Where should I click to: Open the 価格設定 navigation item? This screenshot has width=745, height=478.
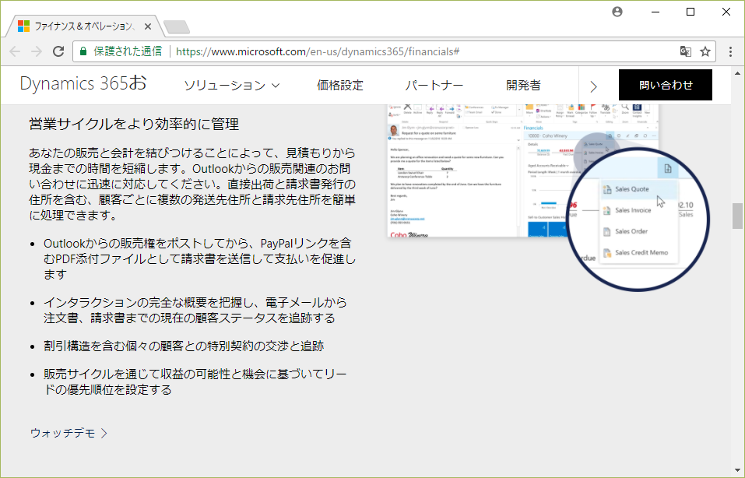click(x=340, y=86)
